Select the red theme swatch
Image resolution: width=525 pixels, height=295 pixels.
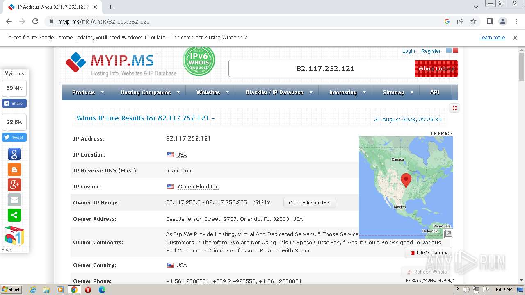[455, 50]
